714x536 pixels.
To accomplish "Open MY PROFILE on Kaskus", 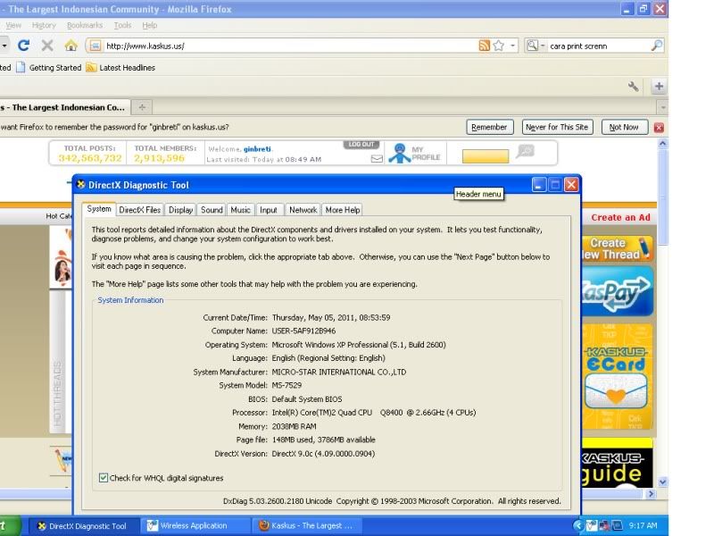I will pos(415,153).
